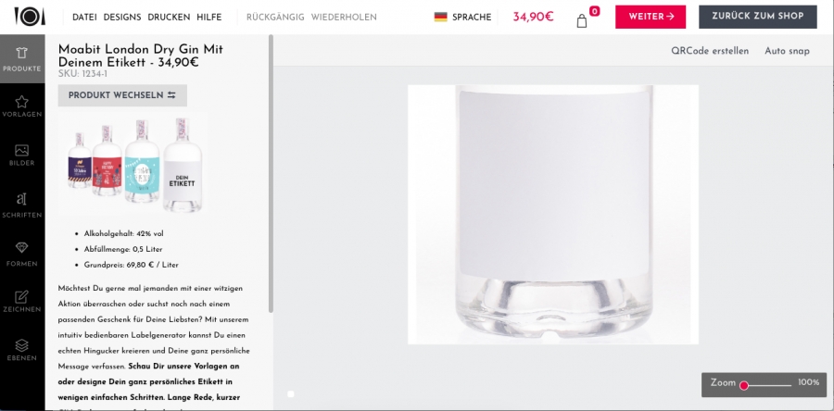Image resolution: width=834 pixels, height=411 pixels.
Task: Open the Schriften fonts panel
Action: coord(22,205)
